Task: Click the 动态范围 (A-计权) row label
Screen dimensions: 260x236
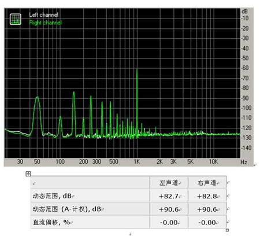Action: coord(67,209)
